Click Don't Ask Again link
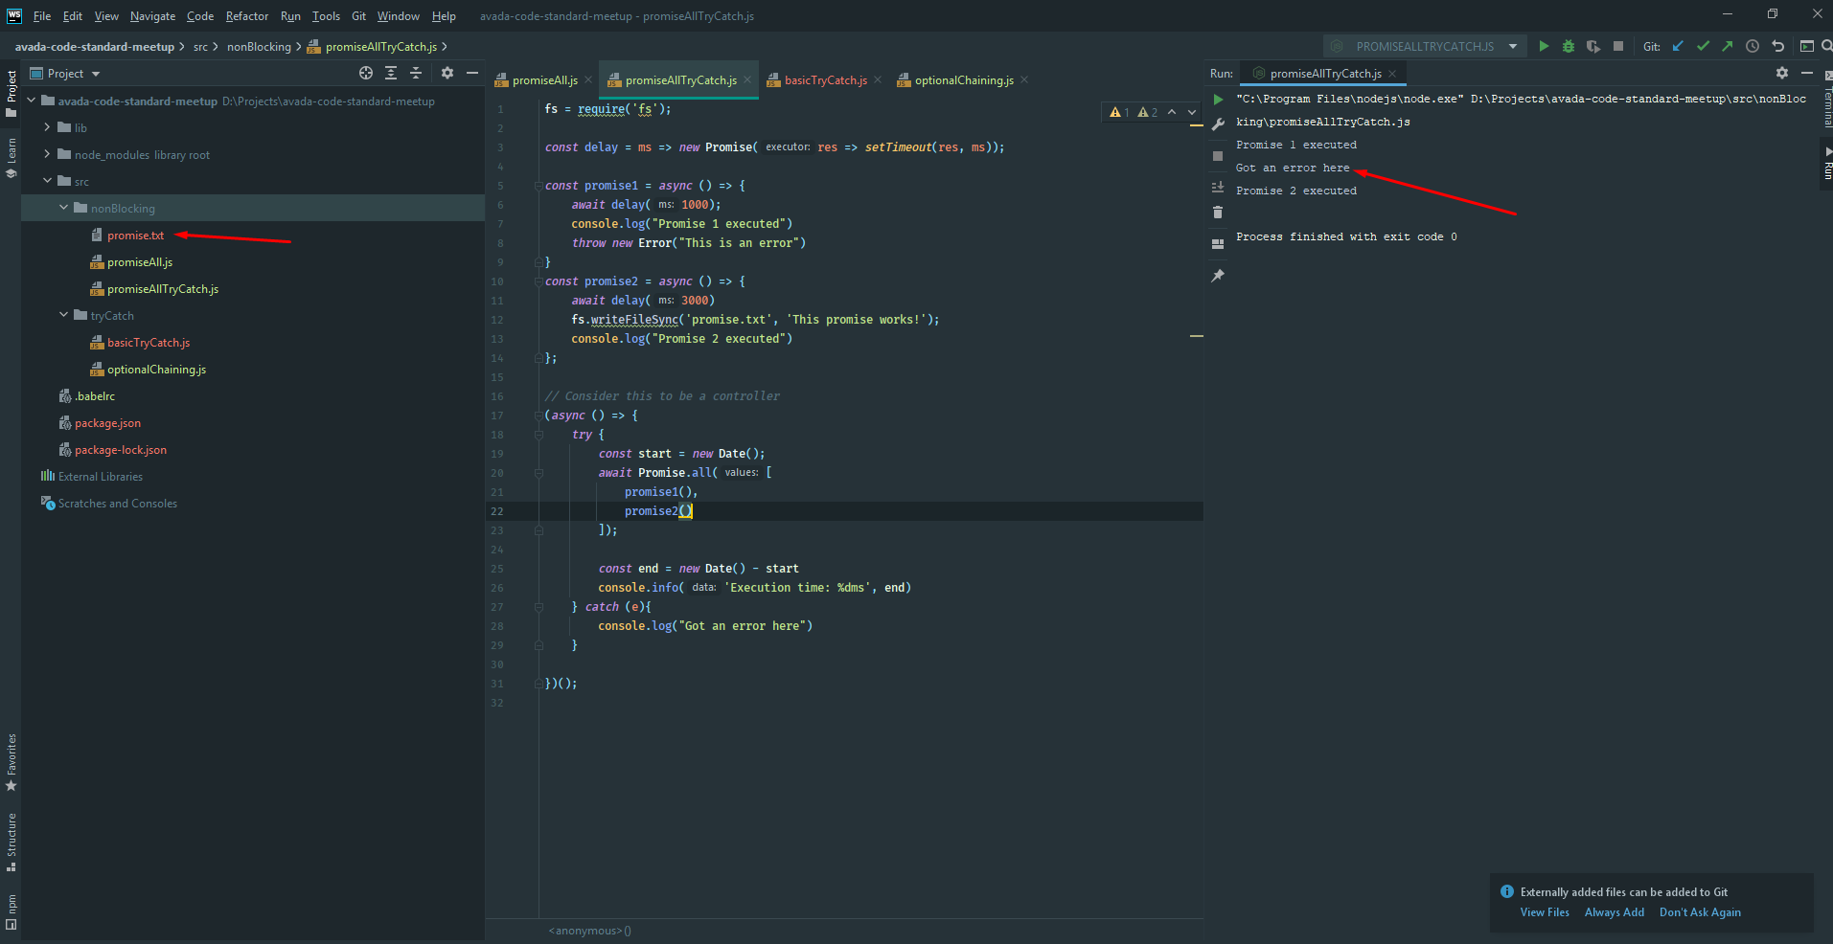This screenshot has height=944, width=1833. point(1700,912)
